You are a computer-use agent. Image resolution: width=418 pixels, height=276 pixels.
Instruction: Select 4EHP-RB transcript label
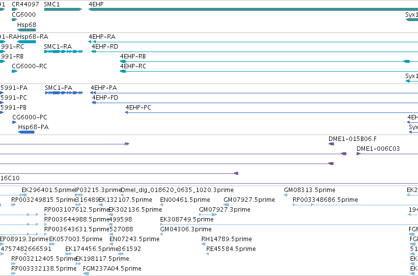(x=133, y=56)
